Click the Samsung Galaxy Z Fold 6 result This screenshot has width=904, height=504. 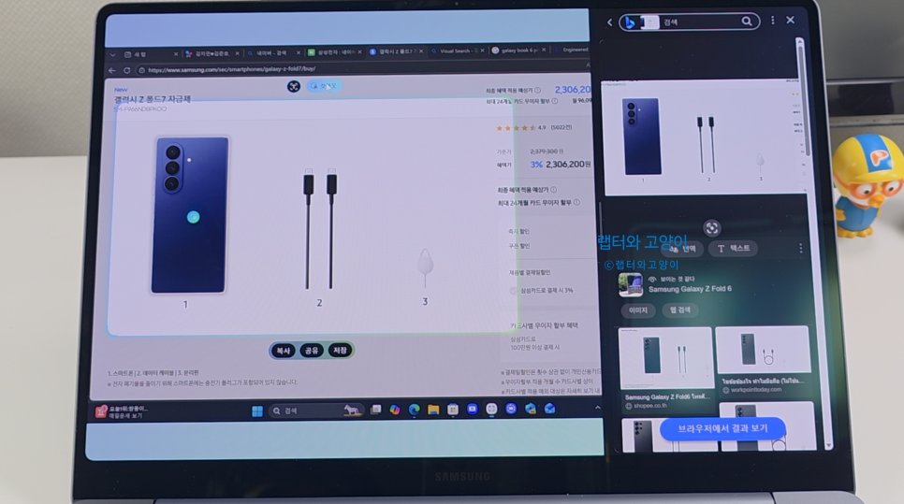(x=676, y=285)
